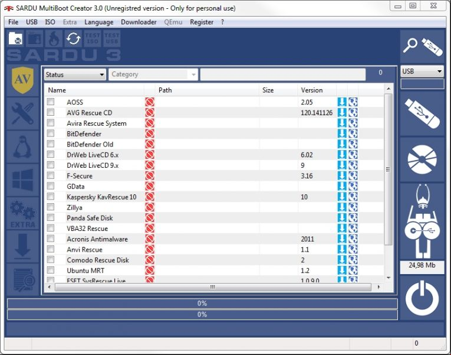Click the download arrow for F-Secure
The height and width of the screenshot is (355, 451).
tap(342, 176)
